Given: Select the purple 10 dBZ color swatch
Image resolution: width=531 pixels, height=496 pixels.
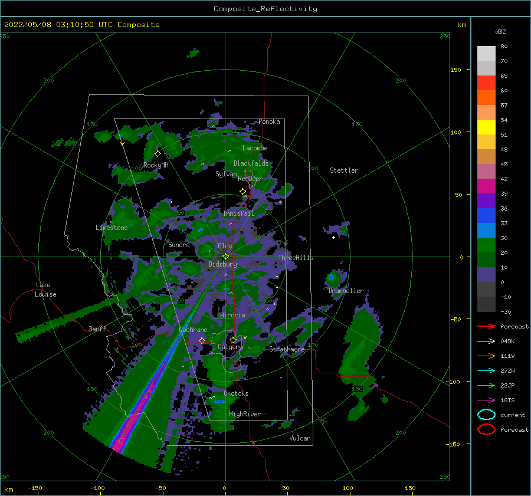Looking at the screenshot, I should [x=486, y=274].
